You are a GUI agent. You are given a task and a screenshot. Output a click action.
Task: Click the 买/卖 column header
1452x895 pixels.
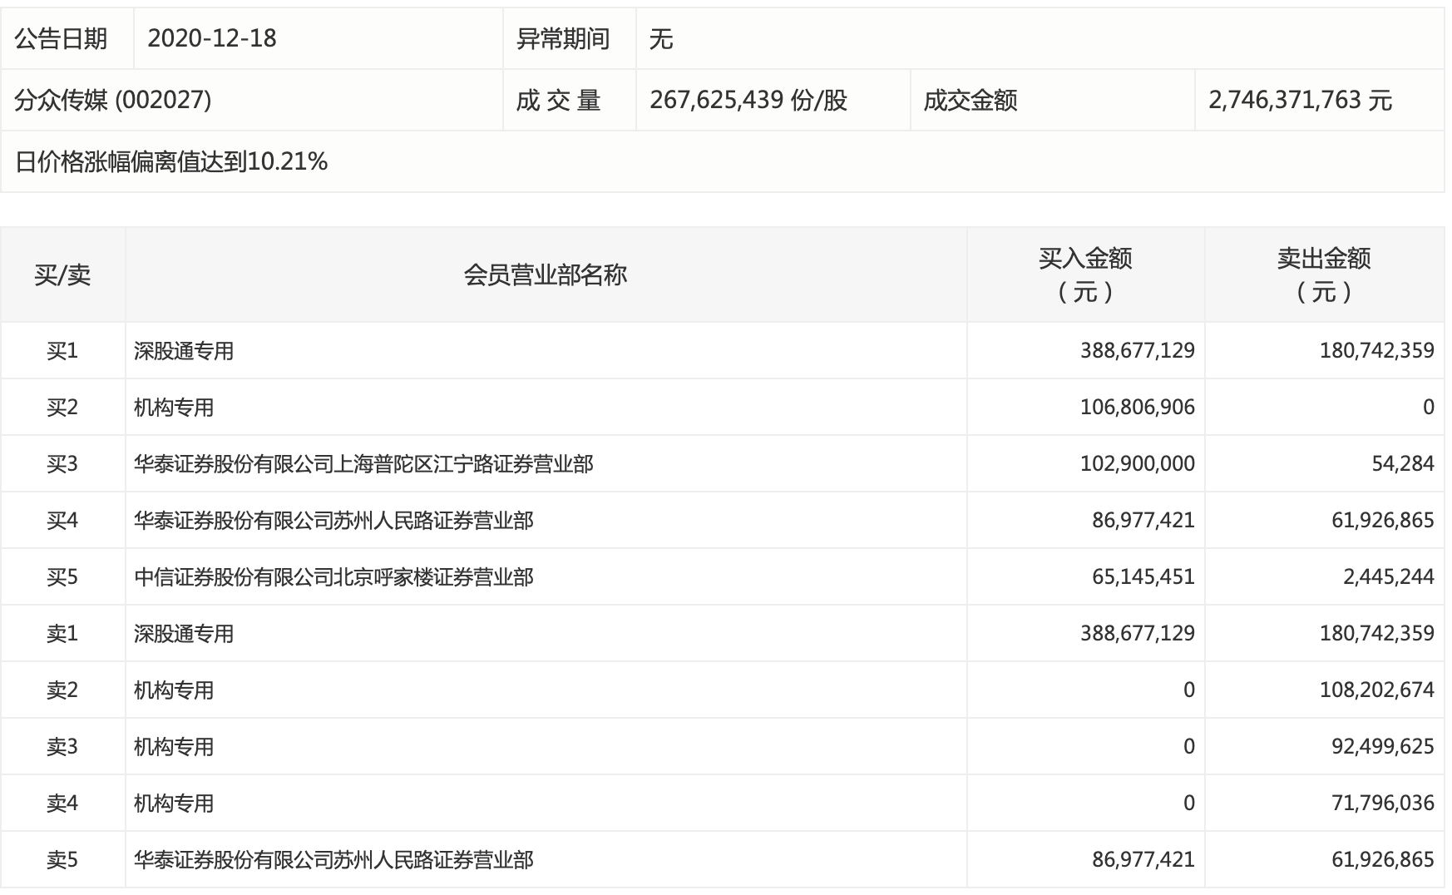[62, 274]
